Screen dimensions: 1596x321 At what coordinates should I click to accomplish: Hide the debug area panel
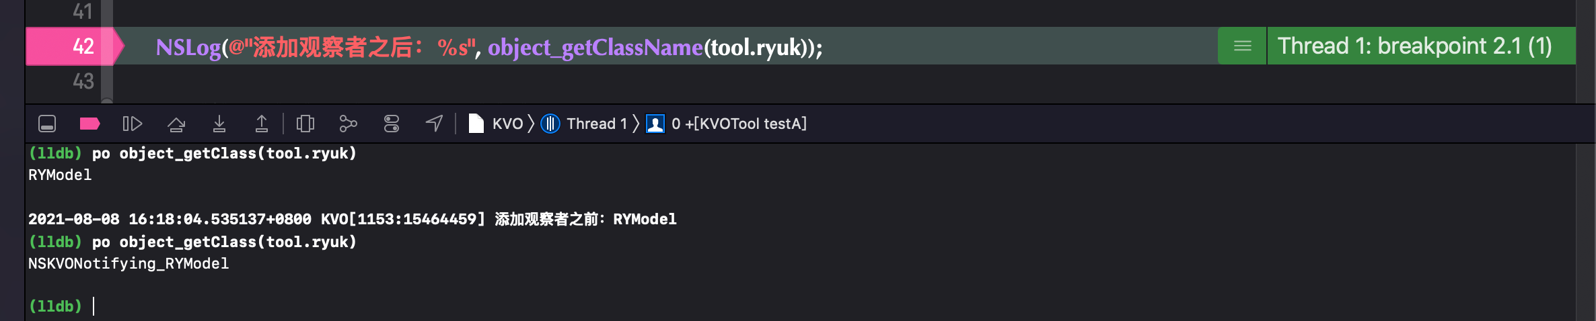[47, 124]
